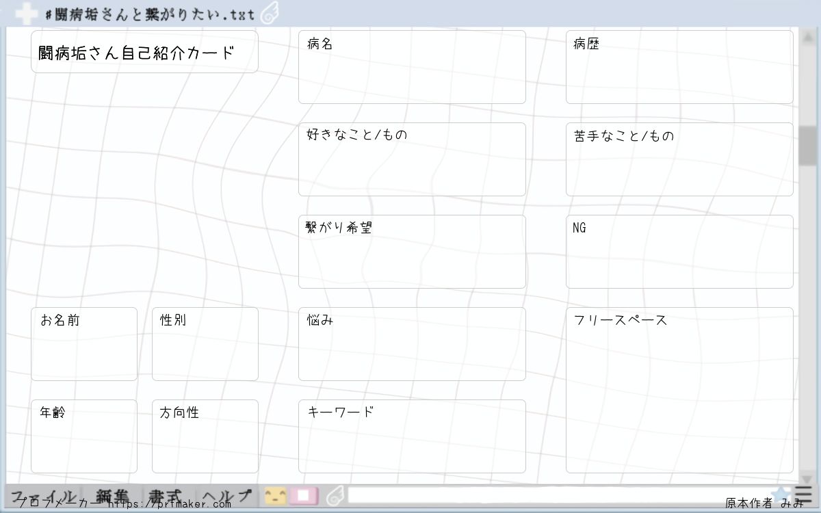Click the 闘病垢さん自己紹介カード heading box
Viewport: 821px width, 513px height.
click(x=144, y=51)
